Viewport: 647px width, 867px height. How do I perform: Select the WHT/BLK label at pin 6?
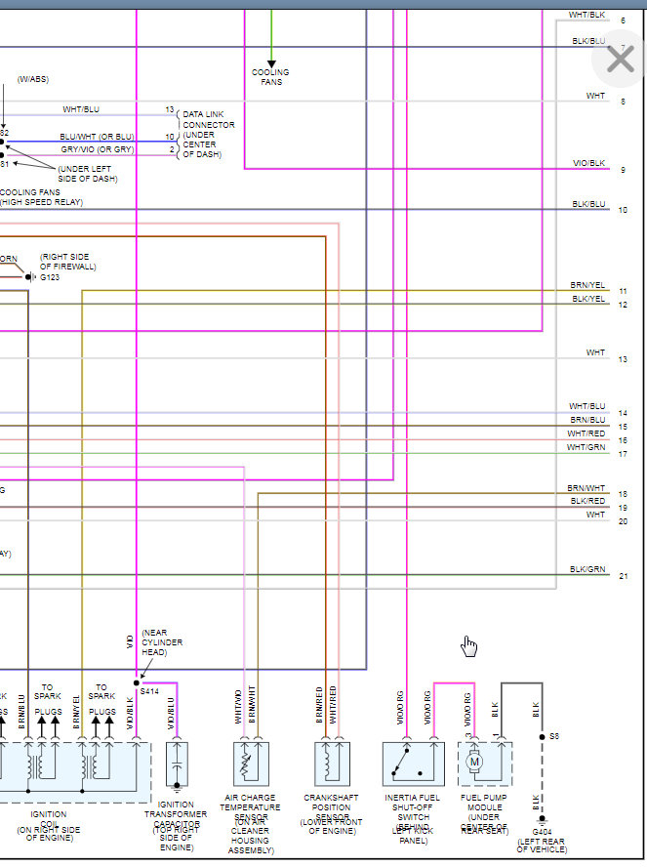586,15
